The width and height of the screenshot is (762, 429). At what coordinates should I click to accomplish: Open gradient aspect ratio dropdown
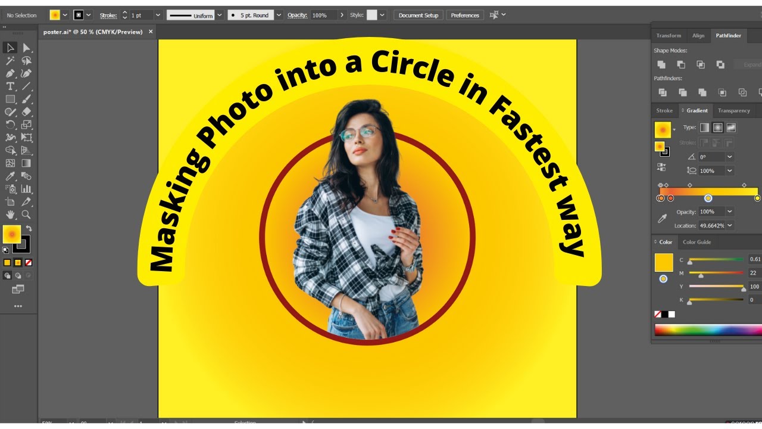tap(730, 170)
